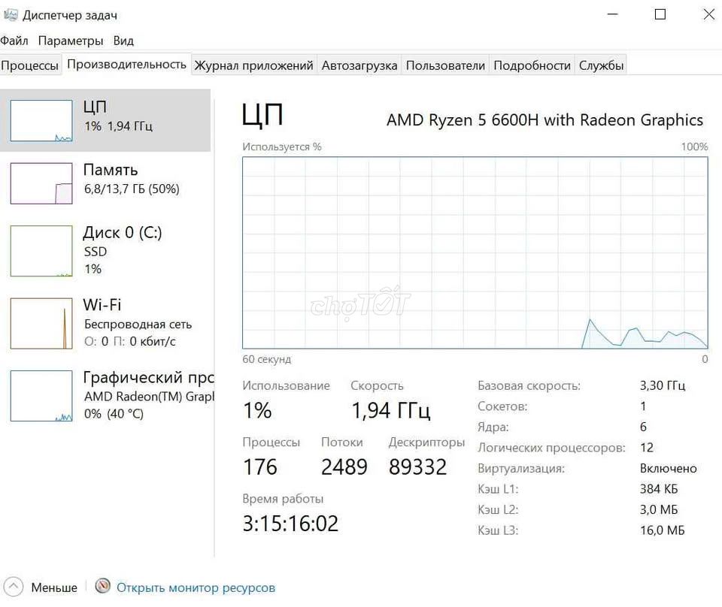This screenshot has height=607, width=722.
Task: Open the Вид menu
Action: [123, 41]
